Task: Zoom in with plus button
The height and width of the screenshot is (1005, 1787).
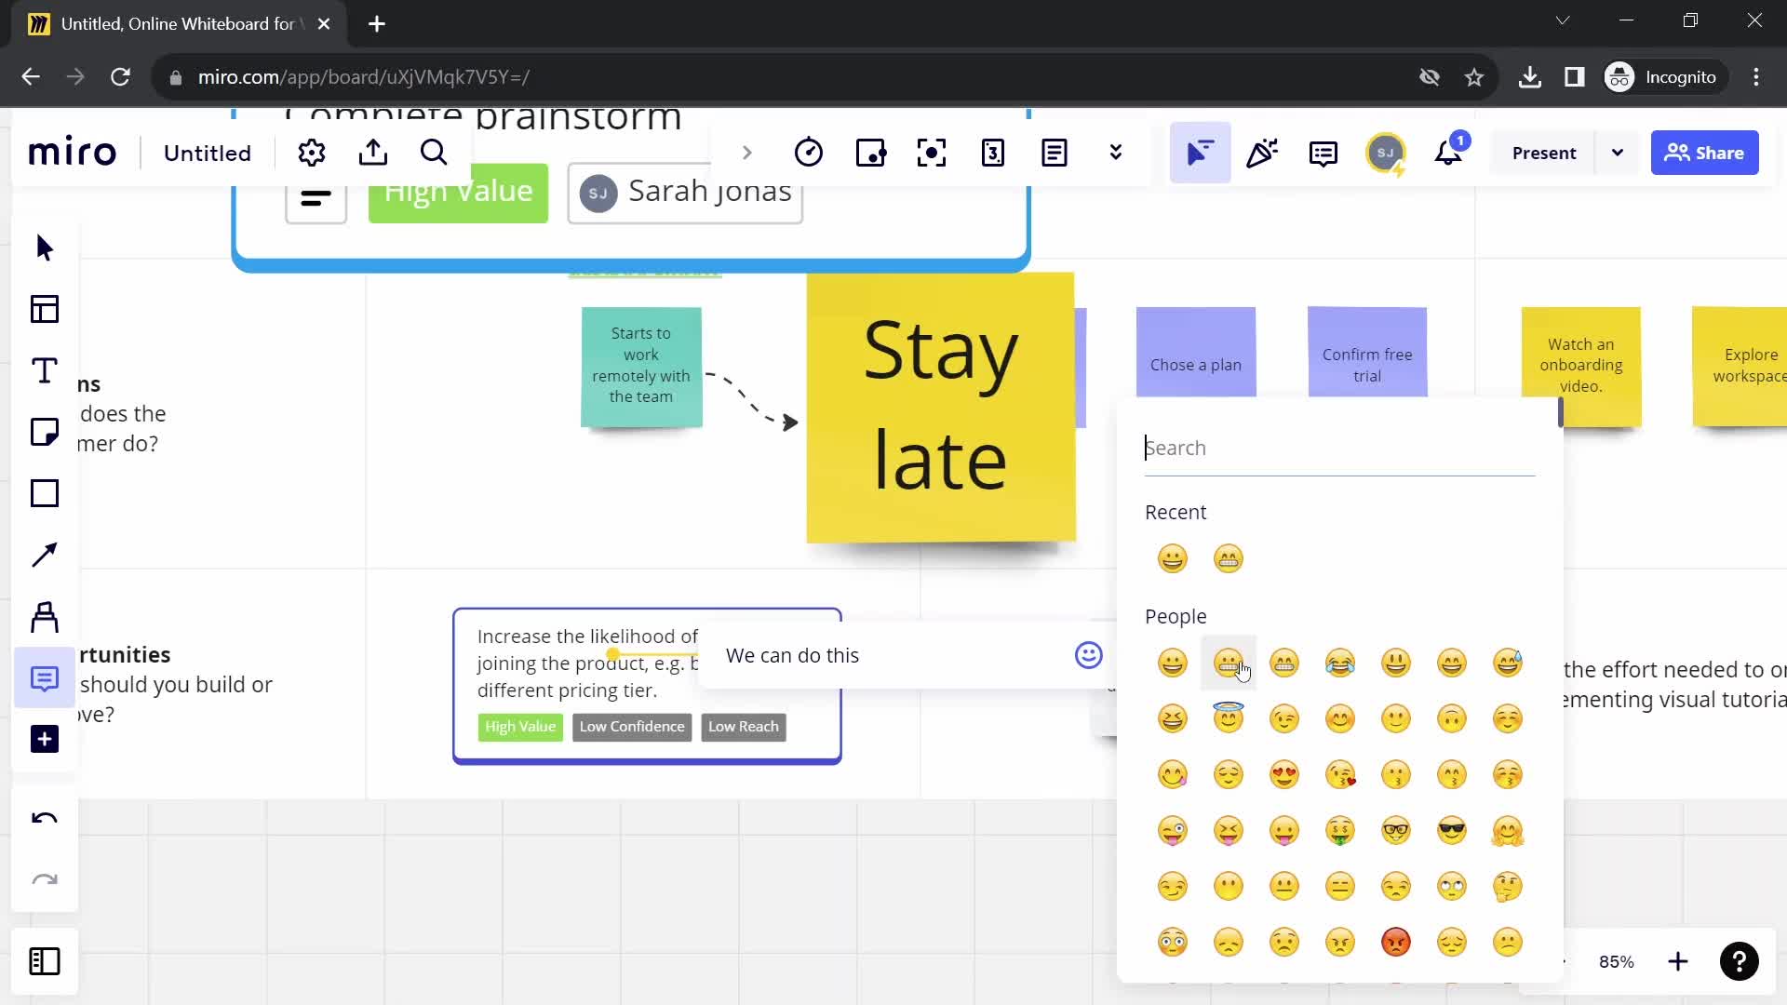Action: pos(1678,961)
